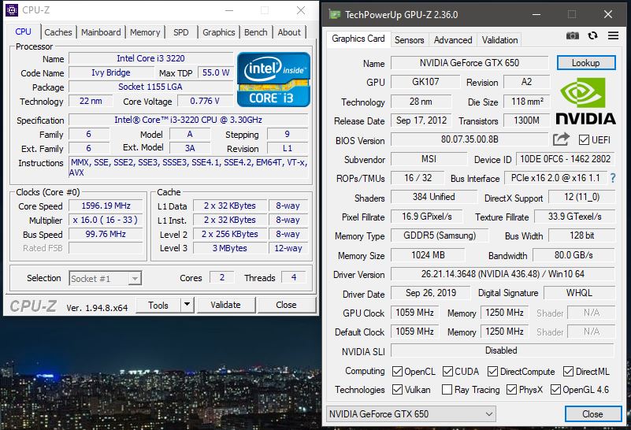
Task: Switch to the About tab in CPU-Z
Action: (289, 32)
